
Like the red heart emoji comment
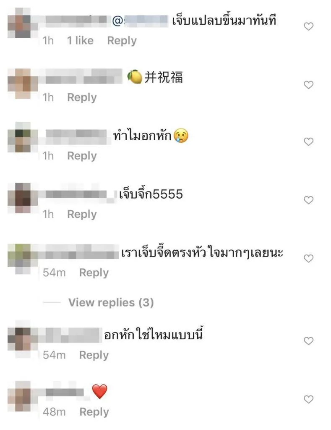[x=308, y=399]
